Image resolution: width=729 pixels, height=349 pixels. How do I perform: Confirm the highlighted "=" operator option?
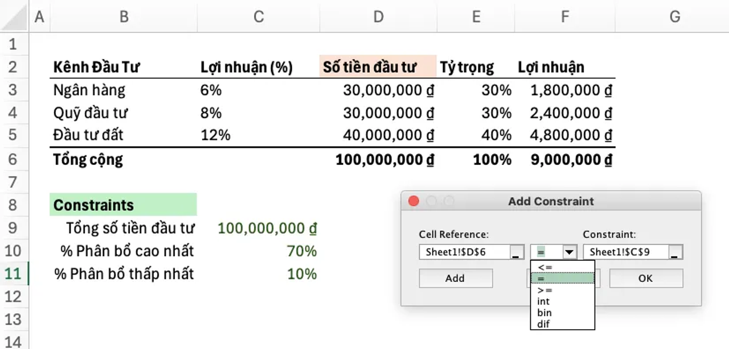coord(542,278)
